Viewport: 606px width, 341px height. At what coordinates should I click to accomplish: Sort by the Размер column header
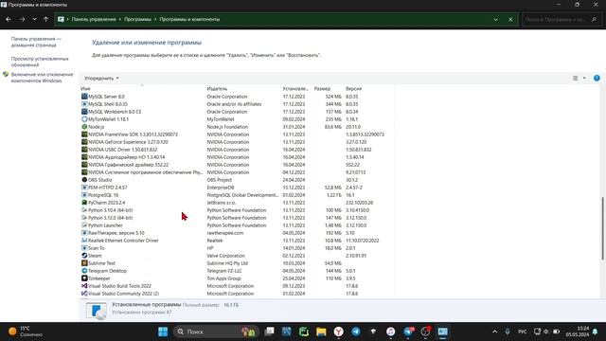coord(322,88)
